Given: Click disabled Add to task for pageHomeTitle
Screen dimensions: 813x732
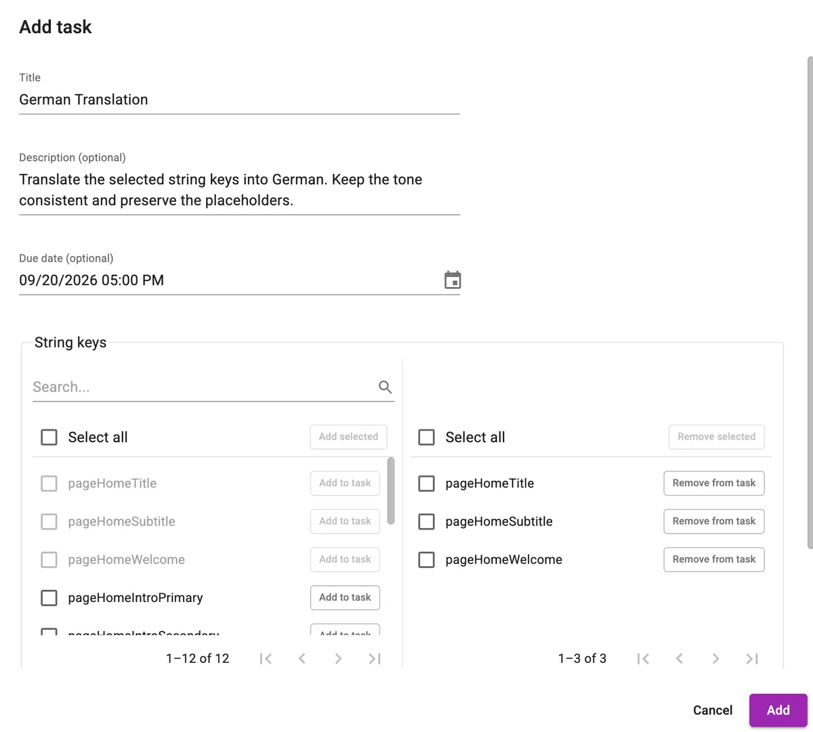Looking at the screenshot, I should (x=345, y=483).
